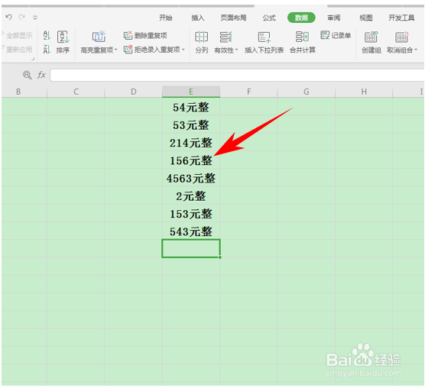
Task: Click the descending sort Z-A icon
Action: pos(47,50)
